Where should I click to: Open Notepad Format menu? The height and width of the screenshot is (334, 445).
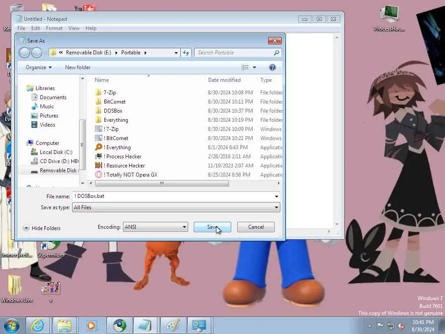point(54,28)
